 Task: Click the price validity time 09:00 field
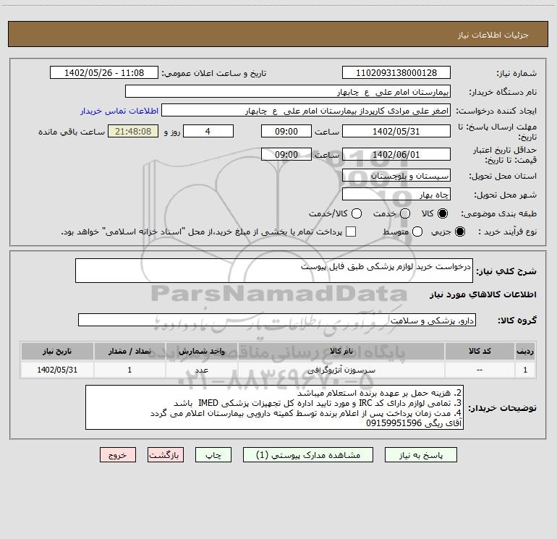pyautogui.click(x=286, y=154)
